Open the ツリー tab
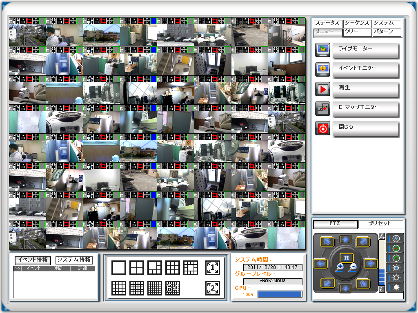Image resolution: width=418 pixels, height=313 pixels. [358, 32]
